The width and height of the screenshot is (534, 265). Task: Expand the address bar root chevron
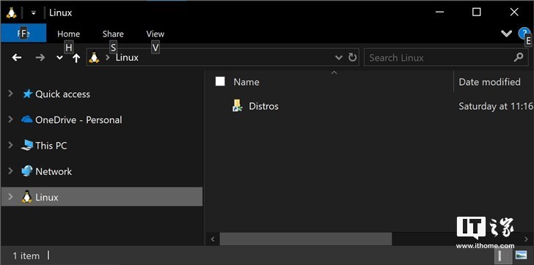(x=108, y=57)
